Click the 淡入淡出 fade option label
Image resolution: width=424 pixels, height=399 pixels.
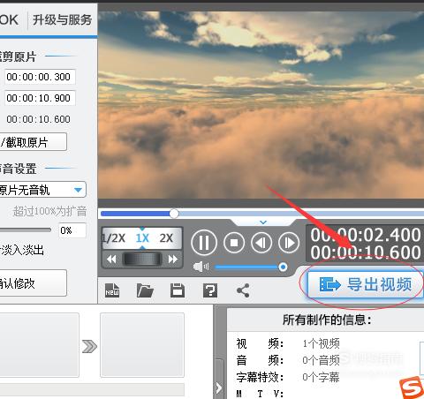point(22,250)
